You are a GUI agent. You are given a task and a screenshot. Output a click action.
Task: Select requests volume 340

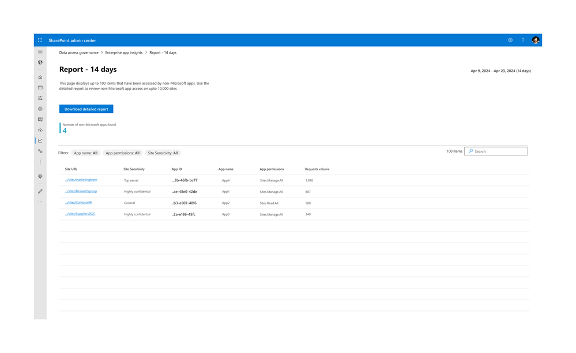pos(308,214)
